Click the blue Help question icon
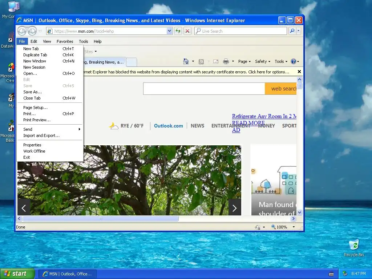Image resolution: width=372 pixels, height=279 pixels. click(294, 61)
